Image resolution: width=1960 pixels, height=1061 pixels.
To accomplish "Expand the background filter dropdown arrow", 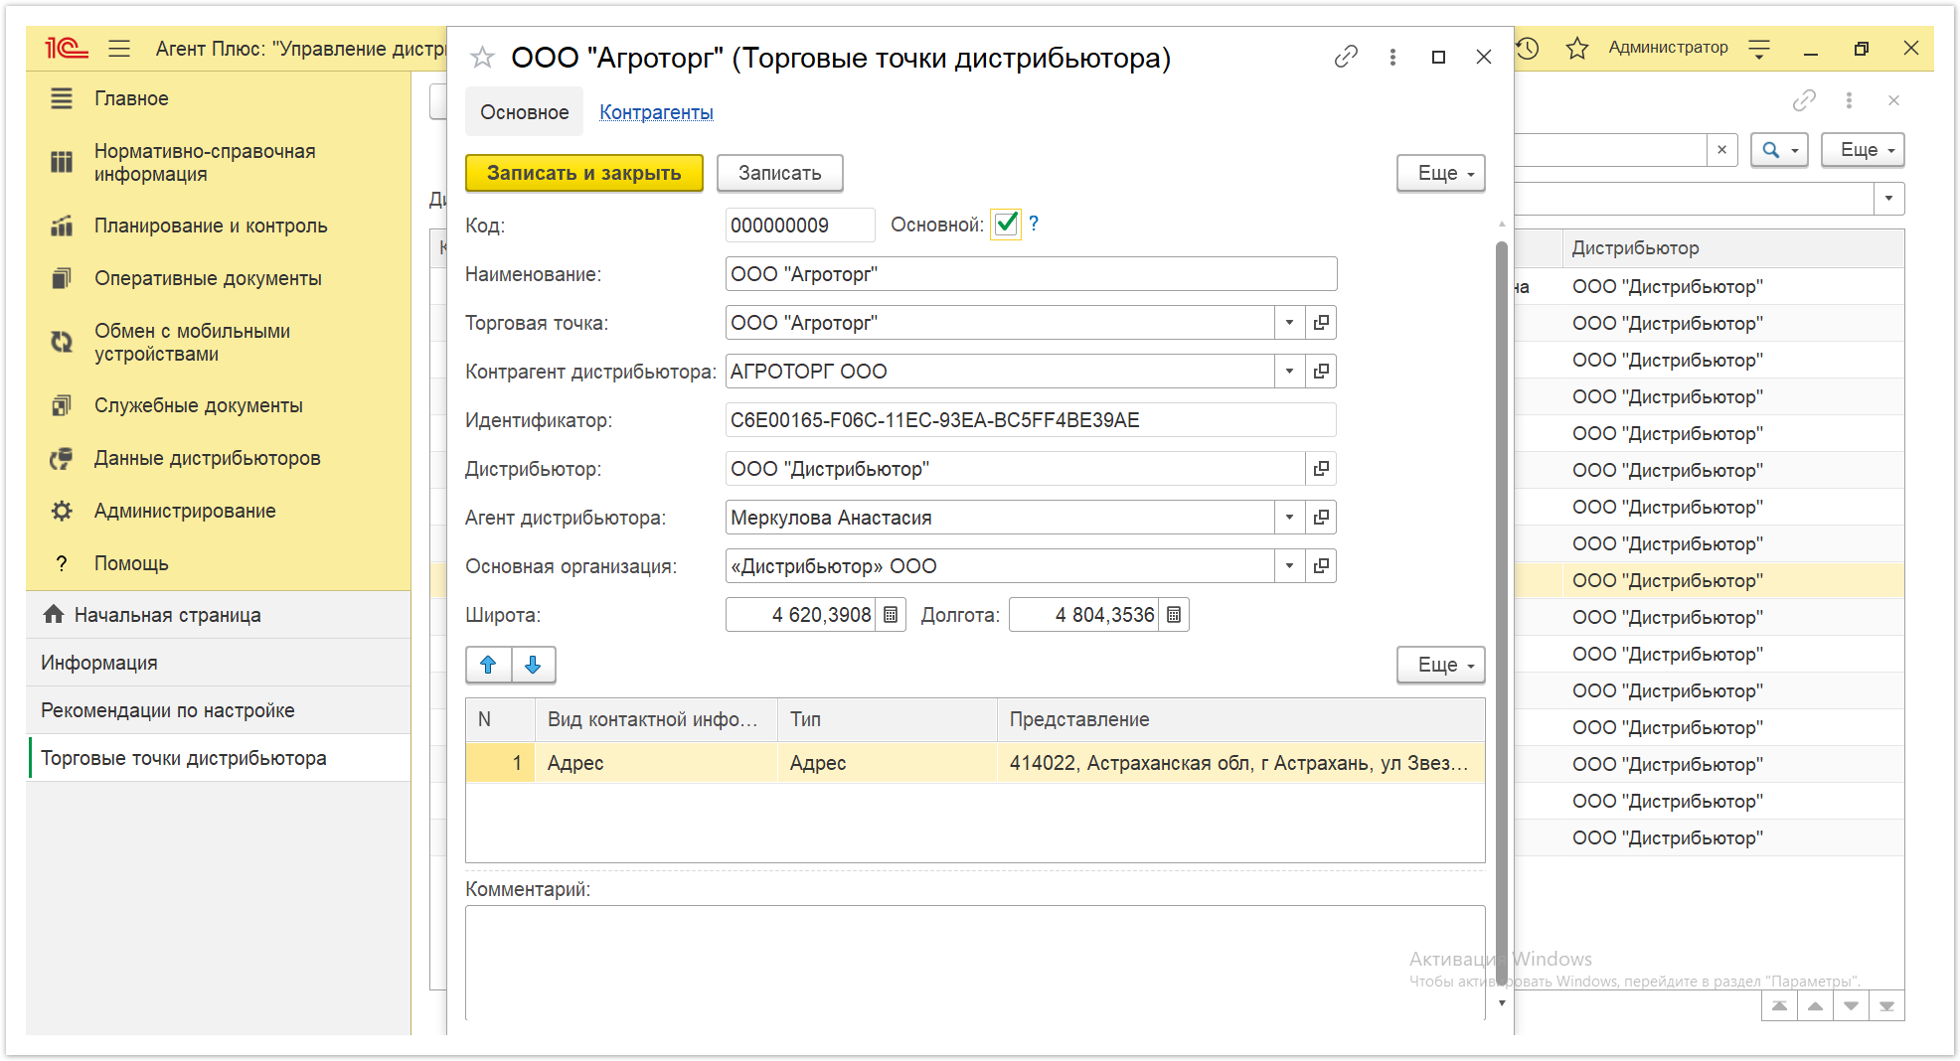I will tap(1888, 199).
